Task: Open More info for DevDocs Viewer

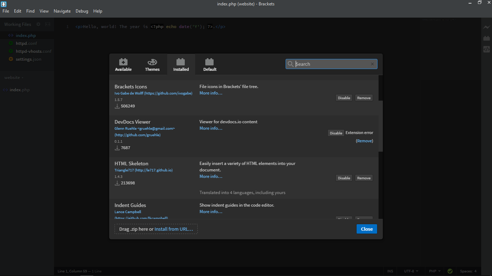Action: pyautogui.click(x=211, y=128)
